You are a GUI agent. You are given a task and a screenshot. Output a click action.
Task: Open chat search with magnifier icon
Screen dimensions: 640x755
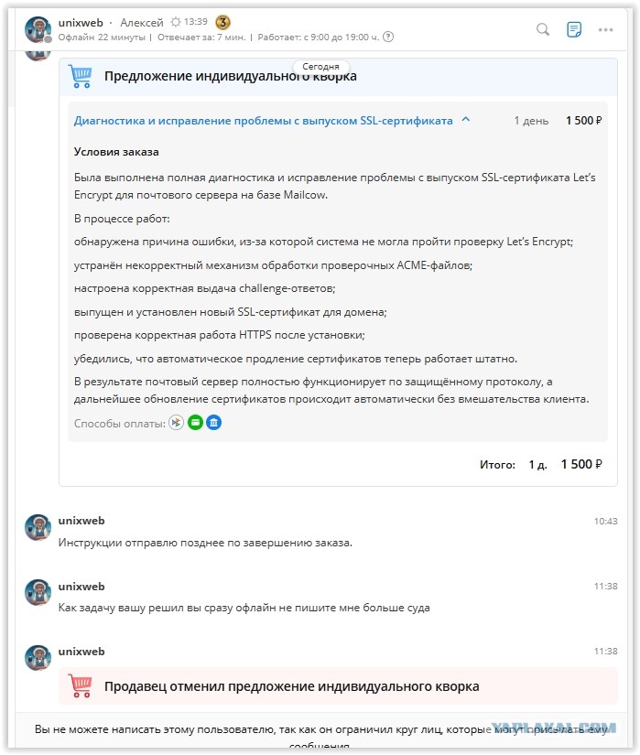[543, 30]
